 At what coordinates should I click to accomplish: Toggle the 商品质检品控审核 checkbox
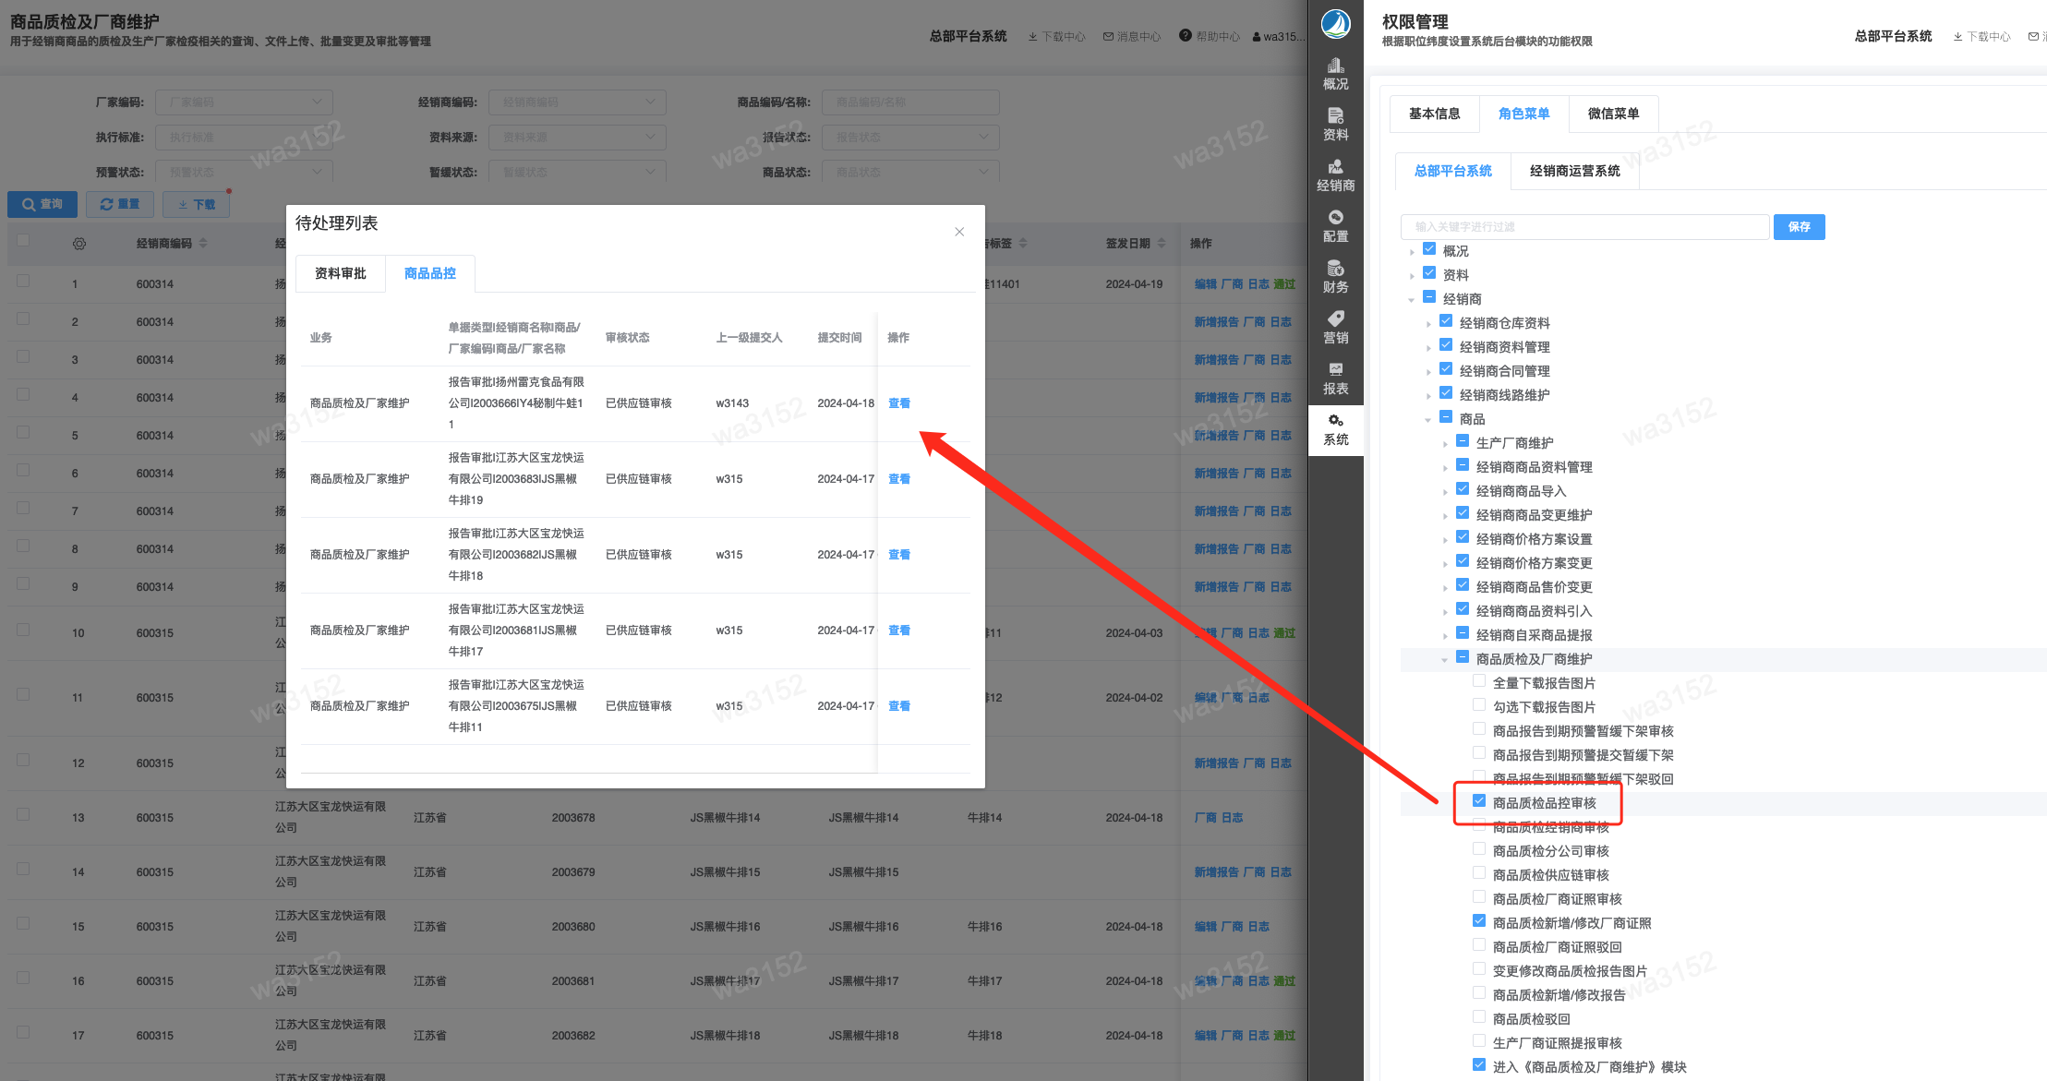(x=1479, y=801)
